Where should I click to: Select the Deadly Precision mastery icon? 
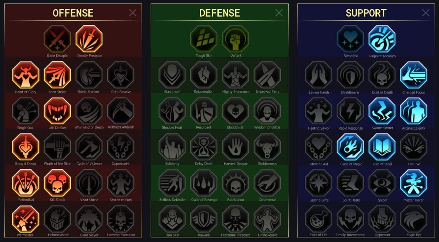(x=89, y=39)
